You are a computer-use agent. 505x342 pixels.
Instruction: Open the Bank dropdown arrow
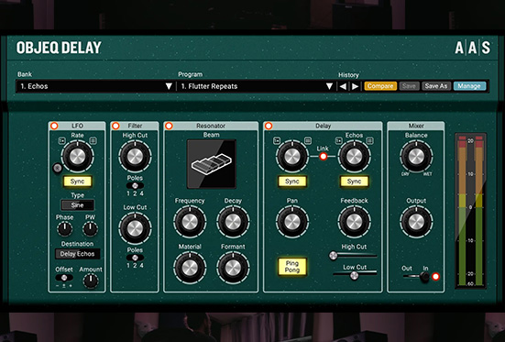pos(169,86)
